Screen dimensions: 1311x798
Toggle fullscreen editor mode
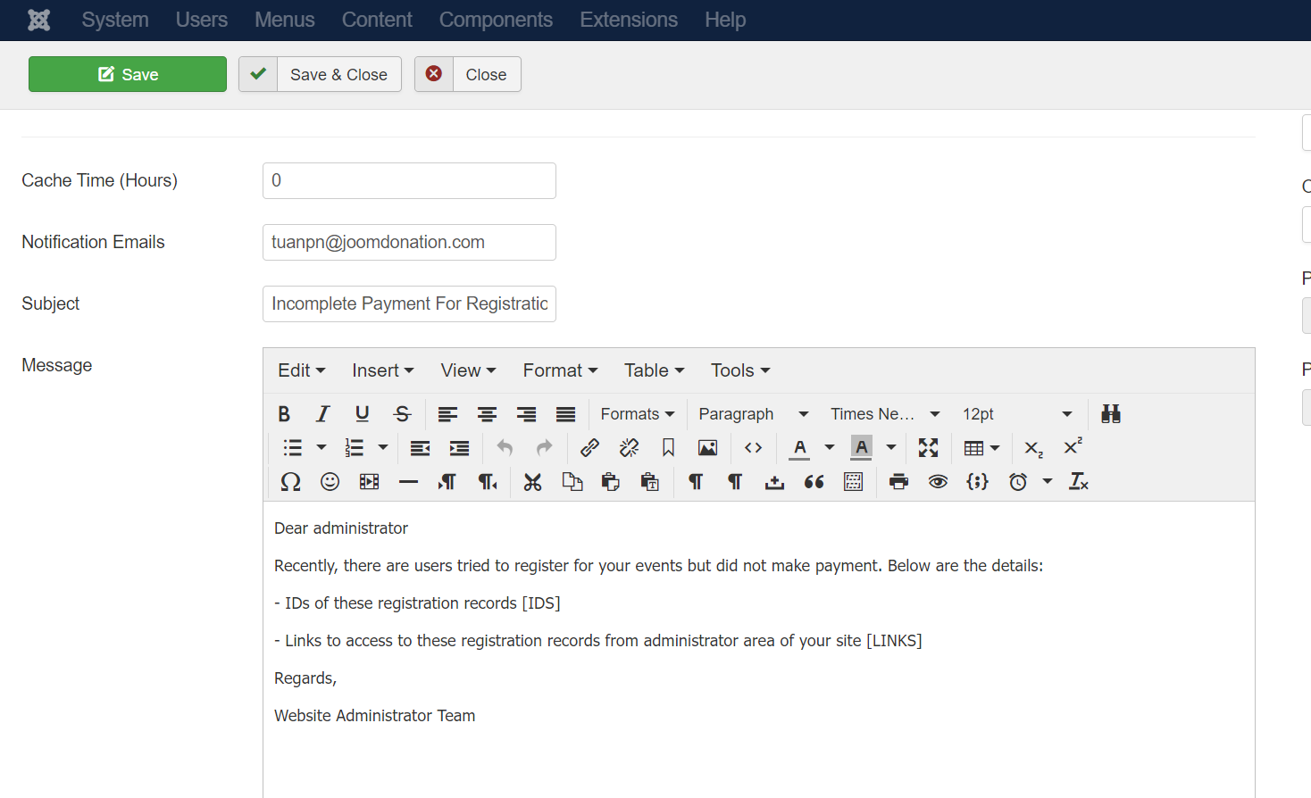coord(928,448)
